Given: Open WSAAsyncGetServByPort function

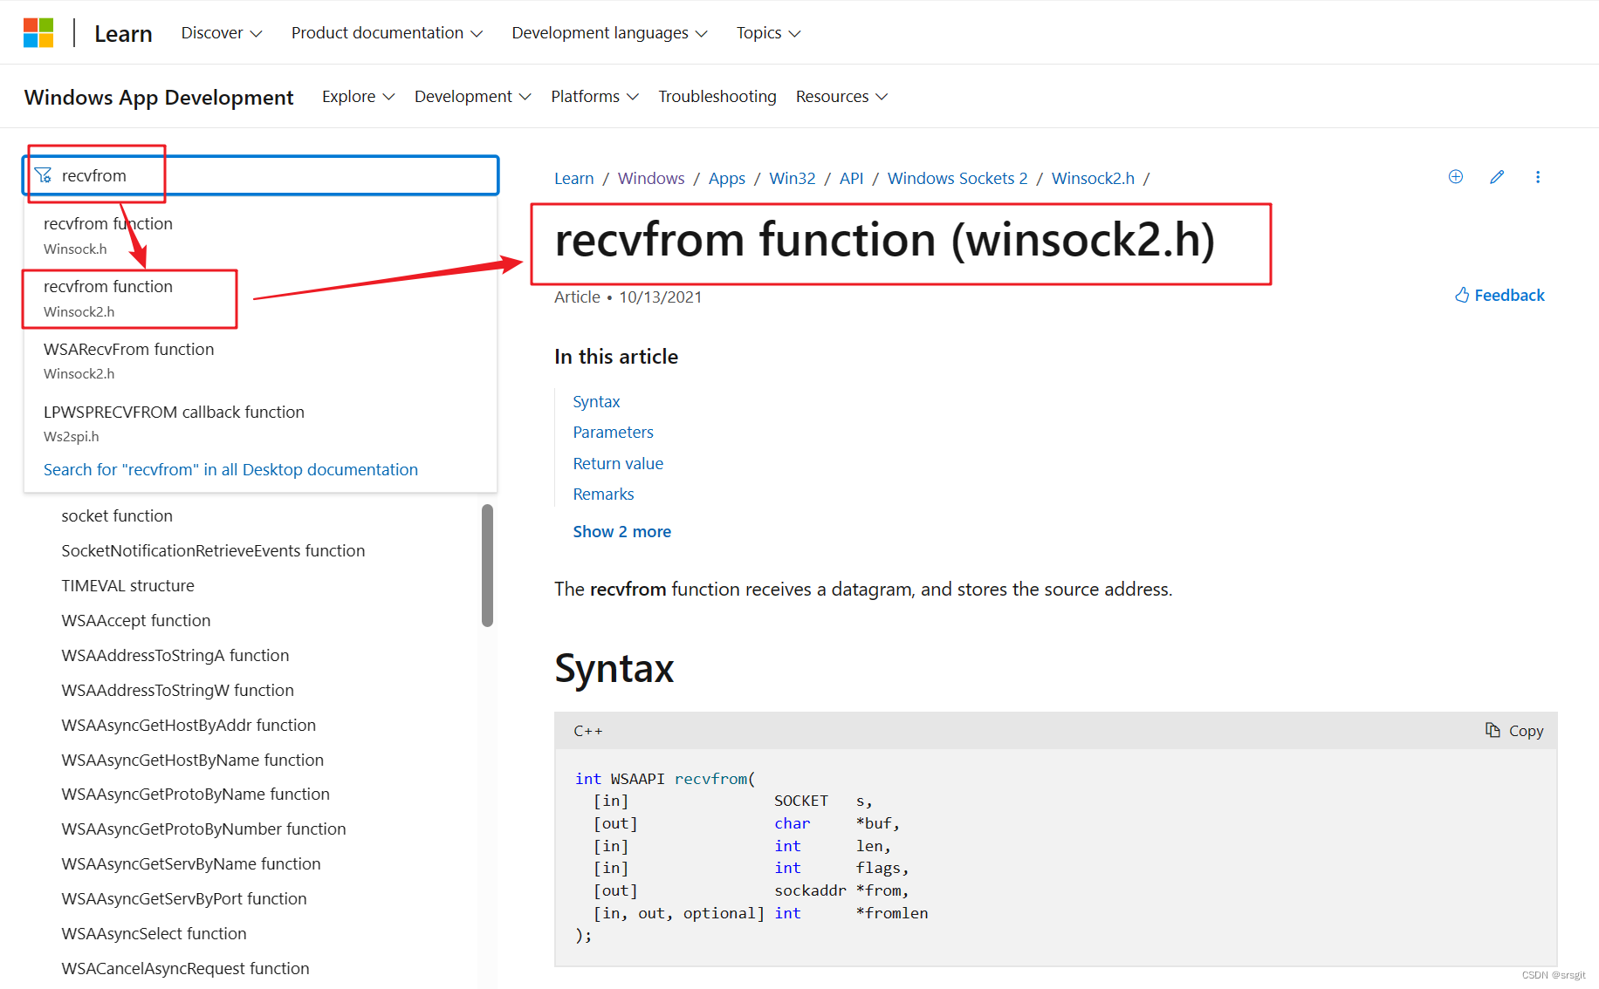Looking at the screenshot, I should click(x=184, y=898).
